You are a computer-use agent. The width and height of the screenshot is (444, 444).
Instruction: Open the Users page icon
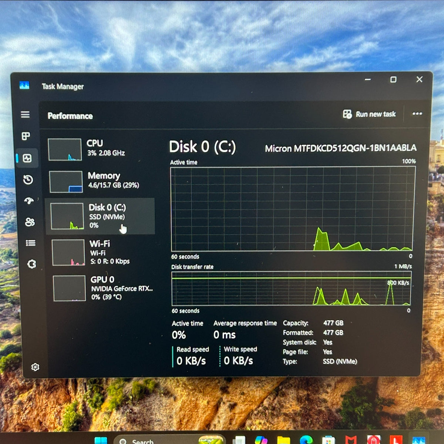coord(30,222)
